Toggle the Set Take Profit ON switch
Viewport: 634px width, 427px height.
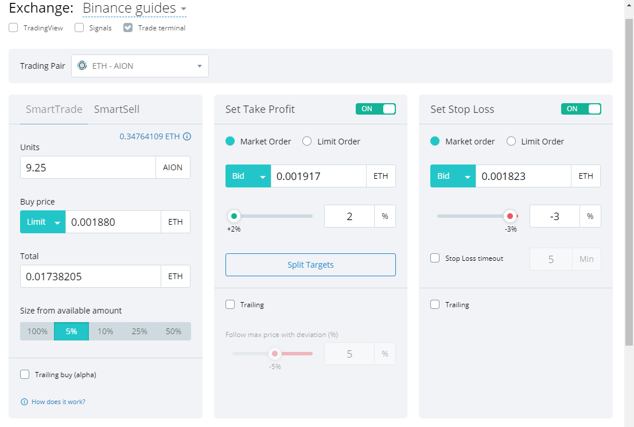coord(376,109)
